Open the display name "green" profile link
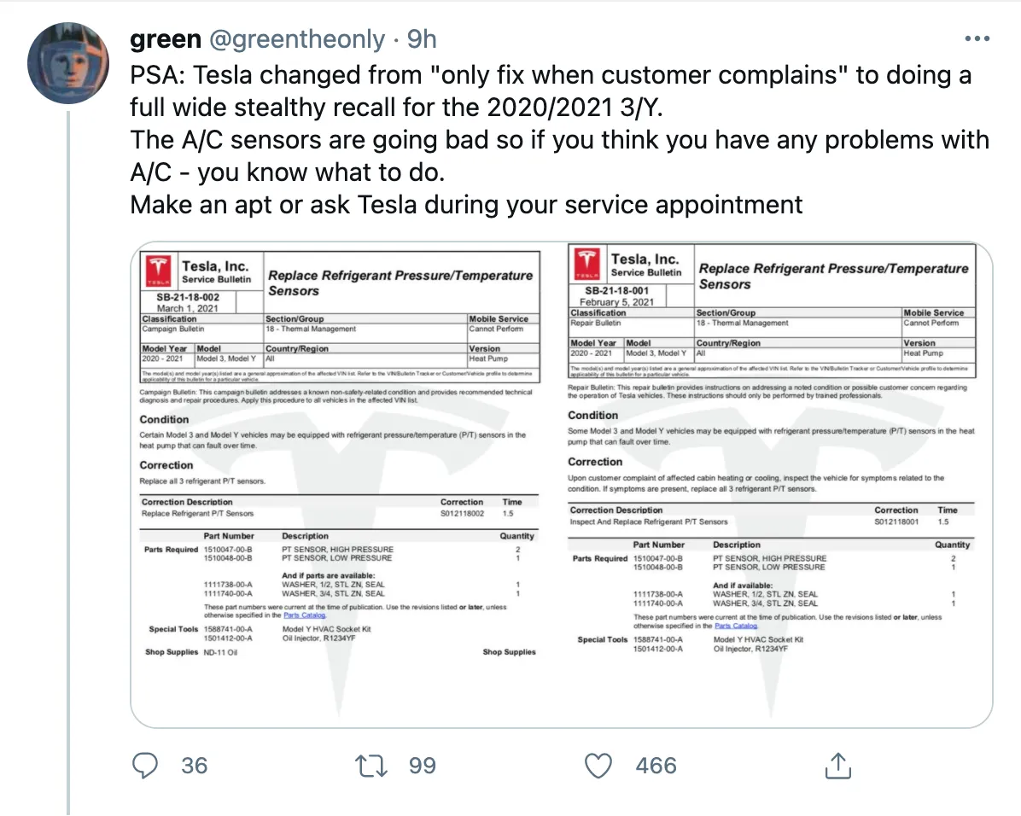Screen dimensions: 1021x816 (165, 39)
